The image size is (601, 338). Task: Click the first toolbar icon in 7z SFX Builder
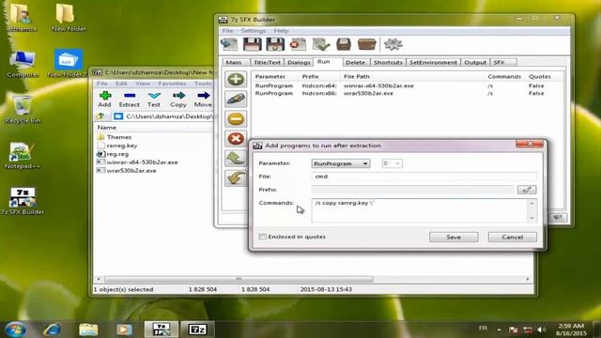229,44
